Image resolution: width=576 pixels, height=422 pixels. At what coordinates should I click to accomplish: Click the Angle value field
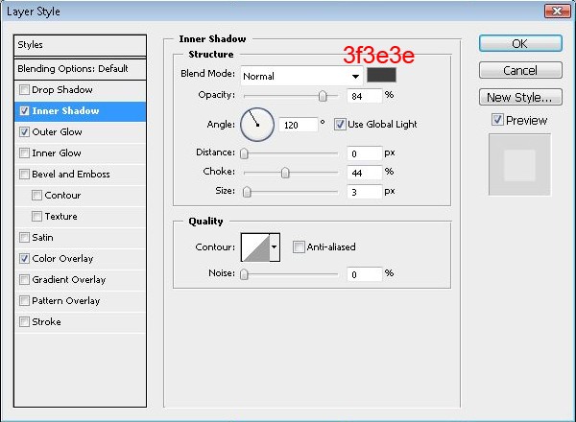click(299, 125)
